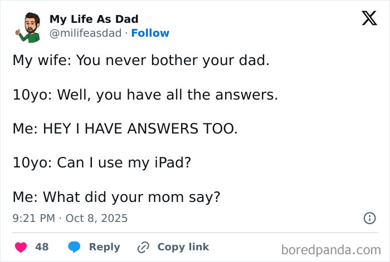The height and width of the screenshot is (262, 390).
Task: Click the chain link icon
Action: click(143, 247)
